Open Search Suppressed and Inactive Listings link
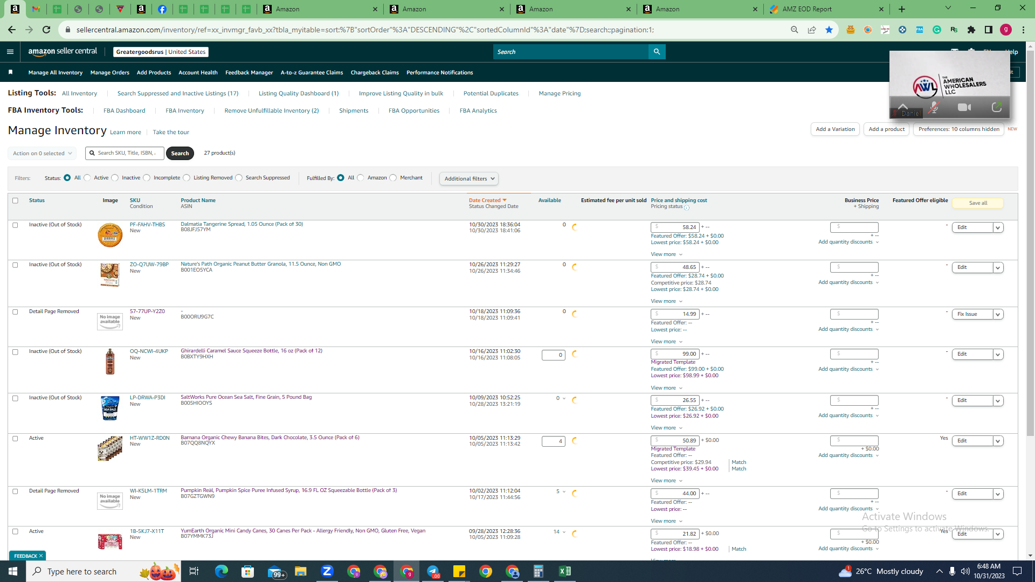Image resolution: width=1035 pixels, height=582 pixels. point(178,94)
